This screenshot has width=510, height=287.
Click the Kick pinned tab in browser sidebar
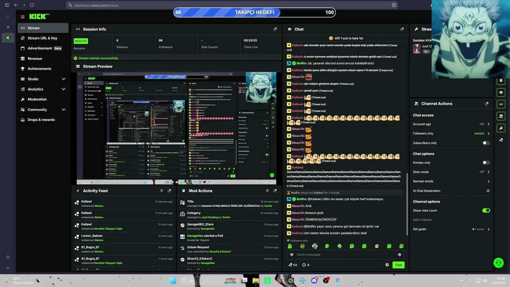click(x=8, y=37)
